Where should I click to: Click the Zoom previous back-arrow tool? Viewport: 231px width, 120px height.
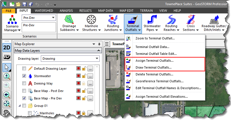point(7,95)
